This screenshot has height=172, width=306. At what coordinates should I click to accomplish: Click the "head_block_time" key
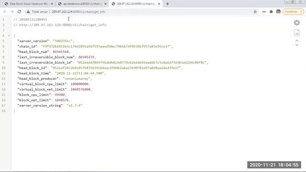[x=34, y=73]
